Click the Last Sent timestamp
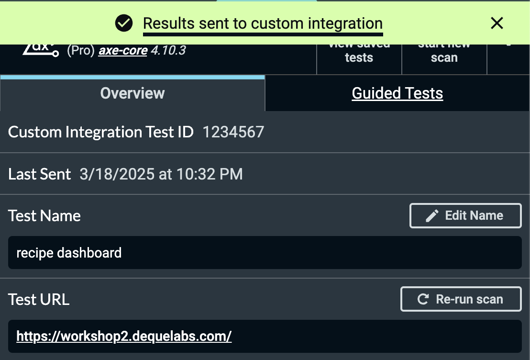530x360 pixels. coord(161,174)
